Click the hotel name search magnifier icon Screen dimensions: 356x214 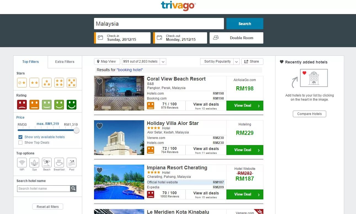tap(73, 189)
